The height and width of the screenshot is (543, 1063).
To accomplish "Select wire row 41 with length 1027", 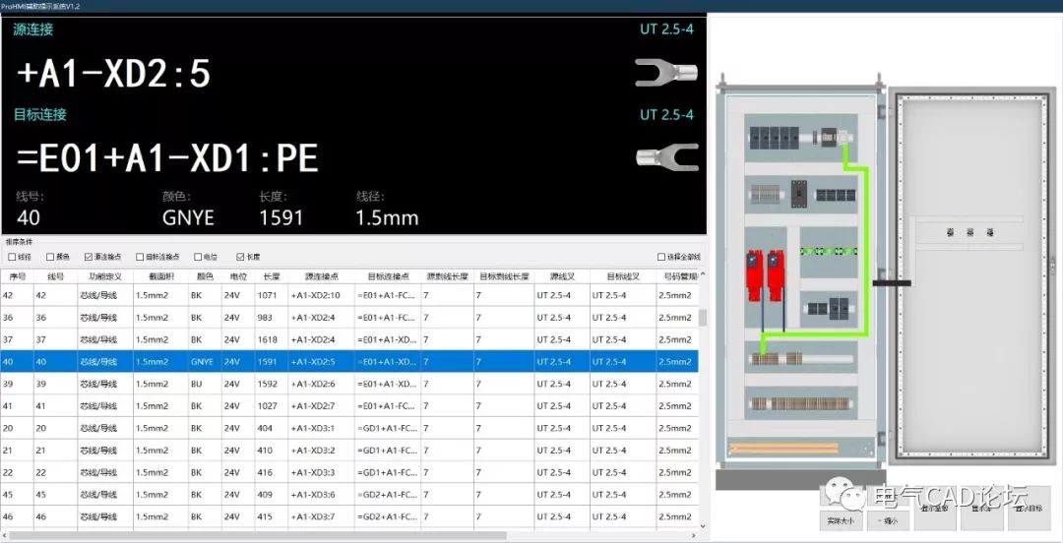I will (349, 406).
